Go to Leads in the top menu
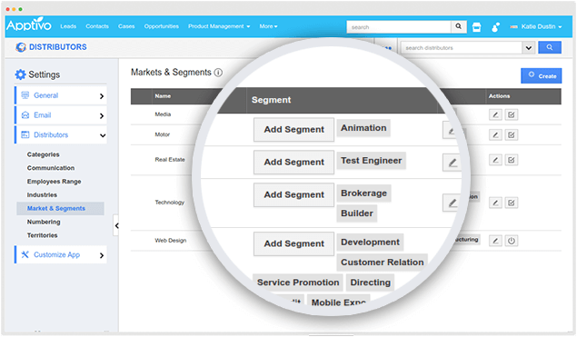 coord(68,26)
